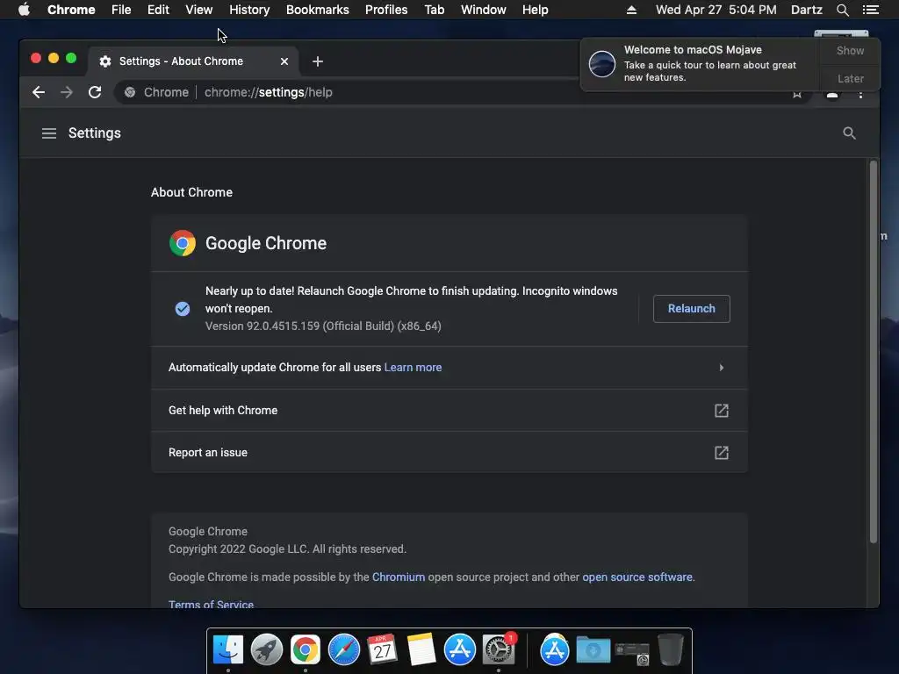Open the App Store icon beside Notes

pyautogui.click(x=460, y=650)
